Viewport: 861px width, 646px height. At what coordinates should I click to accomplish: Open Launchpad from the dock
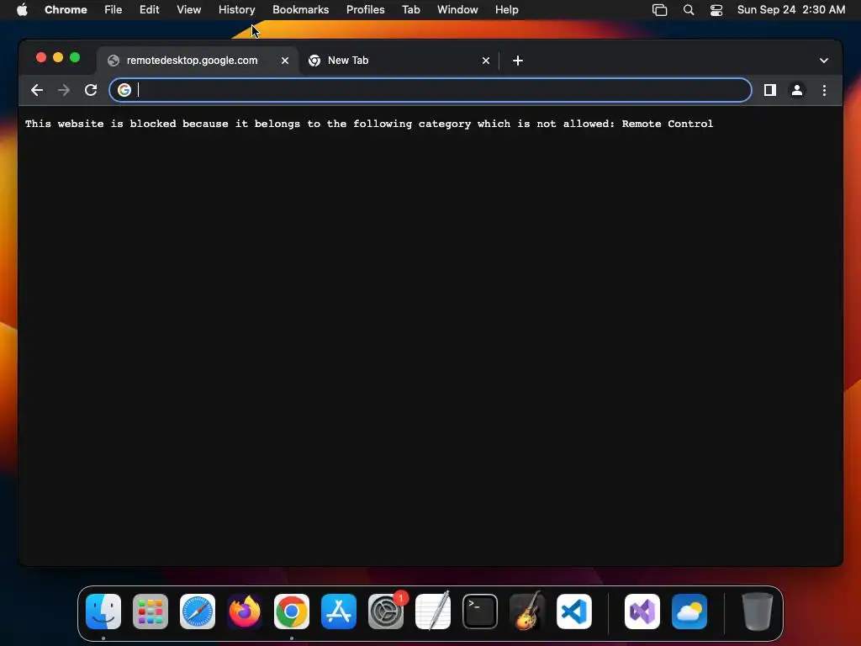tap(151, 612)
